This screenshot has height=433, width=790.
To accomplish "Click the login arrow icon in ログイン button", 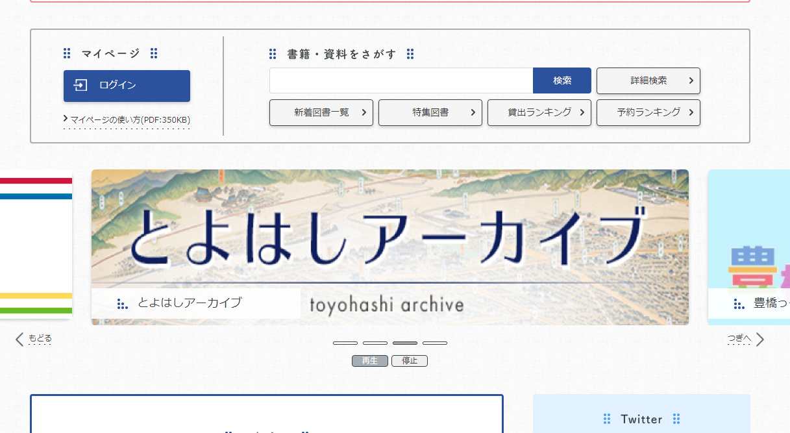I will tap(80, 85).
